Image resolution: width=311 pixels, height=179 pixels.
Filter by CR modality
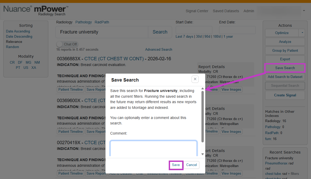pos(12,62)
